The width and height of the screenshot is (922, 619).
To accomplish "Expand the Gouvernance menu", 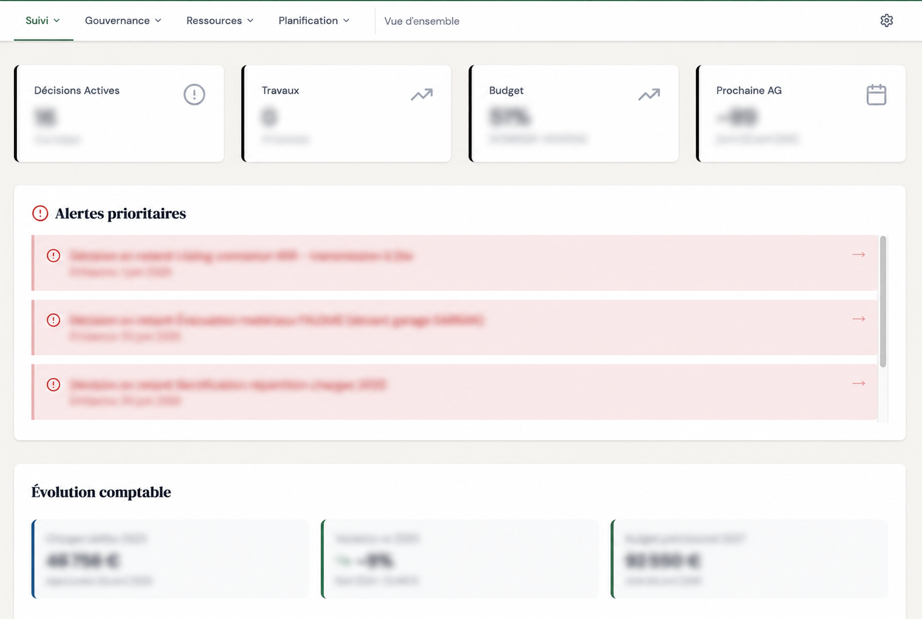I will click(124, 20).
